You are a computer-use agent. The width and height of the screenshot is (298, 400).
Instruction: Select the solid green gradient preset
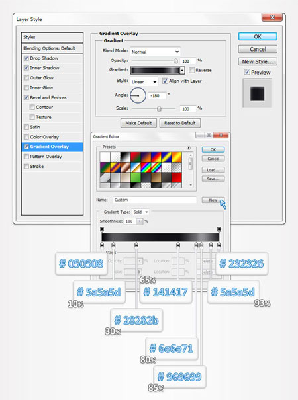tap(136, 178)
